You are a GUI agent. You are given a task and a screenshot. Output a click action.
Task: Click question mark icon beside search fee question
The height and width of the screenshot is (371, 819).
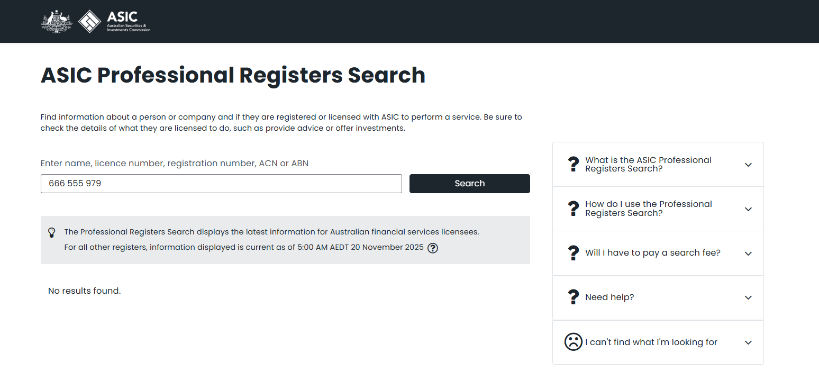pos(573,253)
